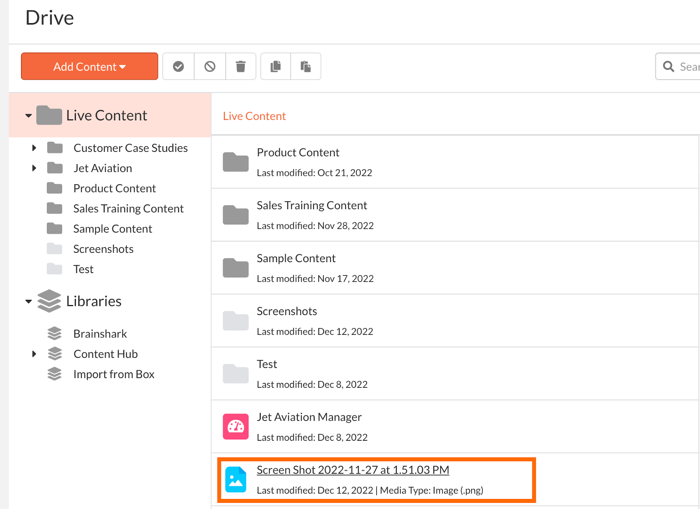
Task: Collapse the Libraries section arrow
Action: (x=28, y=302)
